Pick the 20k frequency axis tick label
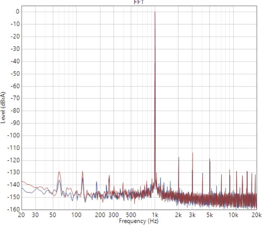 (257, 215)
